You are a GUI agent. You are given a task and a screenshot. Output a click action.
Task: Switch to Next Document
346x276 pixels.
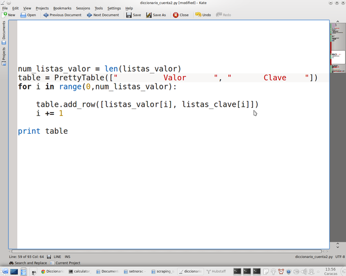pos(103,15)
